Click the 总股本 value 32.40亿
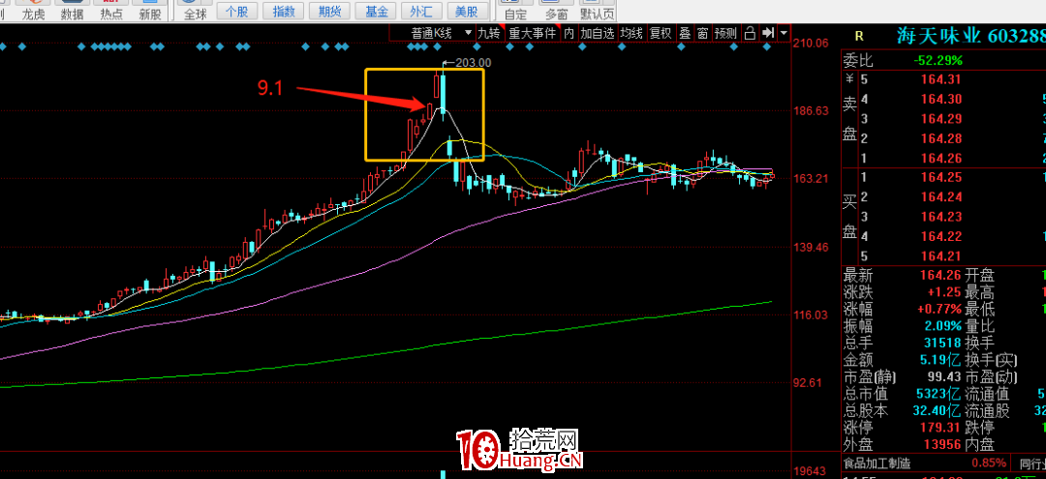Screen dimensions: 1046x479 coord(937,411)
